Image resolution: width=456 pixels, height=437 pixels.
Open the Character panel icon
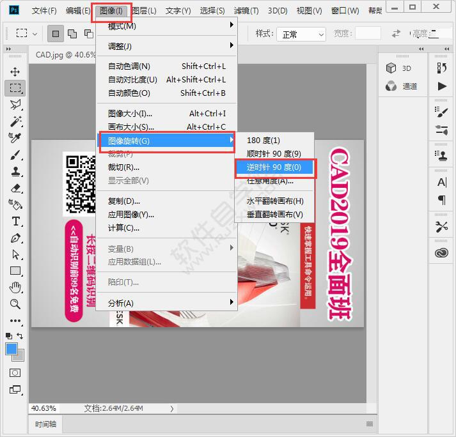tap(441, 182)
